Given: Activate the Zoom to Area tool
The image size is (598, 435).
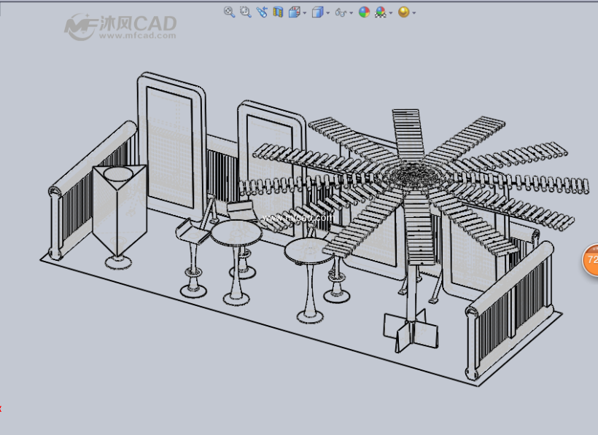Looking at the screenshot, I should (x=245, y=11).
